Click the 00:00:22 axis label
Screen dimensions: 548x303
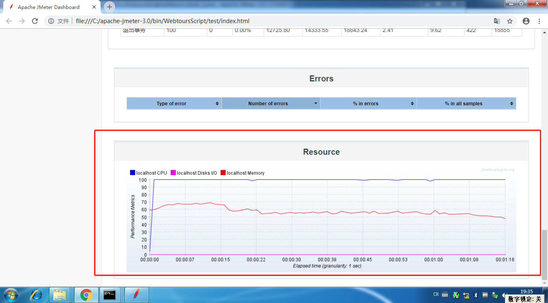click(x=256, y=260)
